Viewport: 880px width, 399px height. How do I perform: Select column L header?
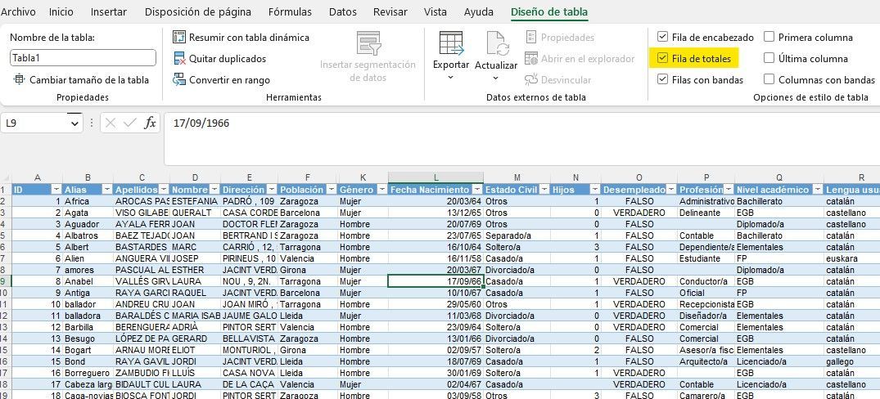click(x=435, y=177)
